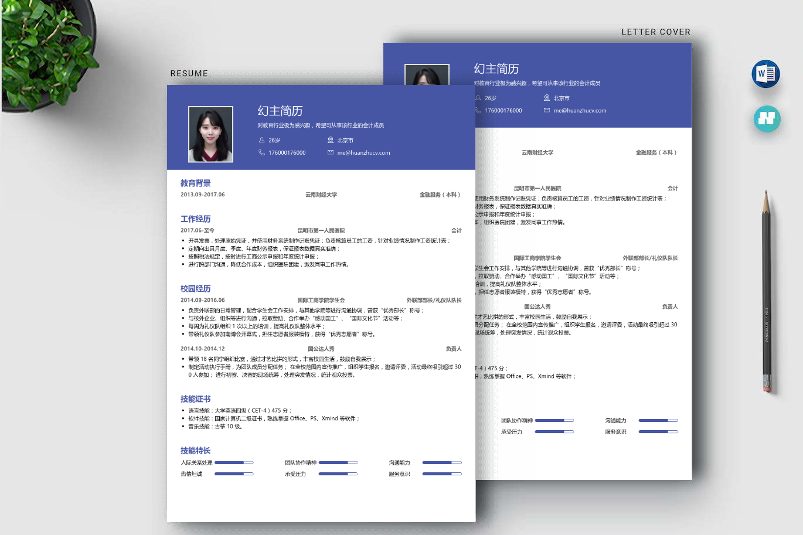
Task: Click the LETTER COVER label
Action: tap(656, 32)
